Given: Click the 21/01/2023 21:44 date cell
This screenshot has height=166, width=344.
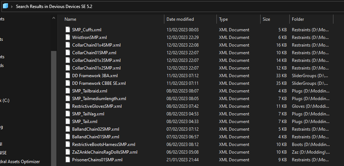Looking at the screenshot, I should (x=183, y=160).
